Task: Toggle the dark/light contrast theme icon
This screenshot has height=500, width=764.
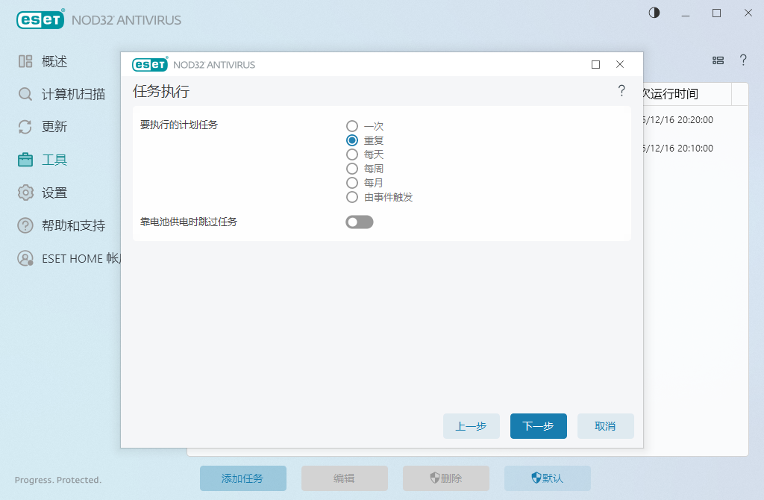Action: pos(654,13)
